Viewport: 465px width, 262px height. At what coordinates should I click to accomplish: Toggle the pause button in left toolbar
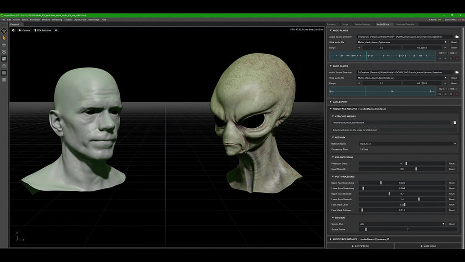pyautogui.click(x=4, y=73)
